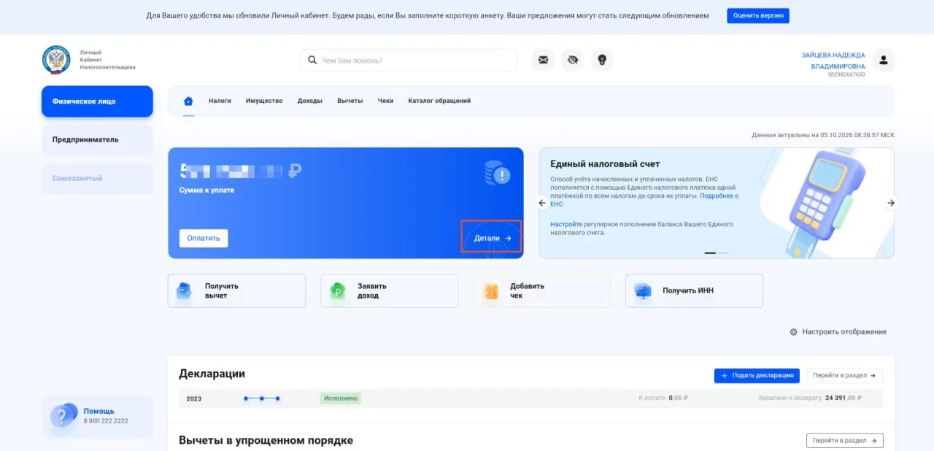
Task: Open the Имущество tab
Action: tap(264, 101)
